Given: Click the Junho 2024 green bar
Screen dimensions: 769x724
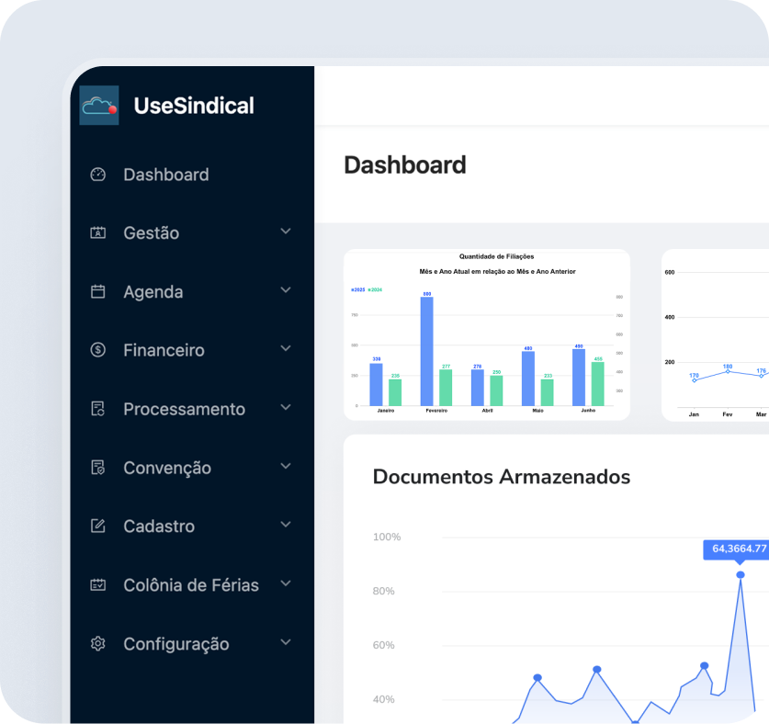Looking at the screenshot, I should pyautogui.click(x=598, y=384).
